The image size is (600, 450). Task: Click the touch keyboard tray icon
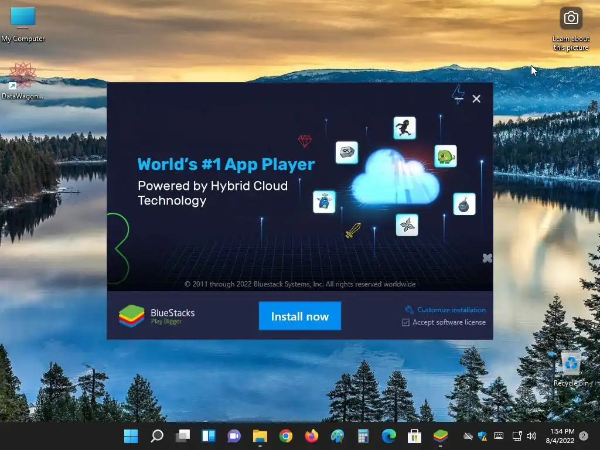pos(499,436)
